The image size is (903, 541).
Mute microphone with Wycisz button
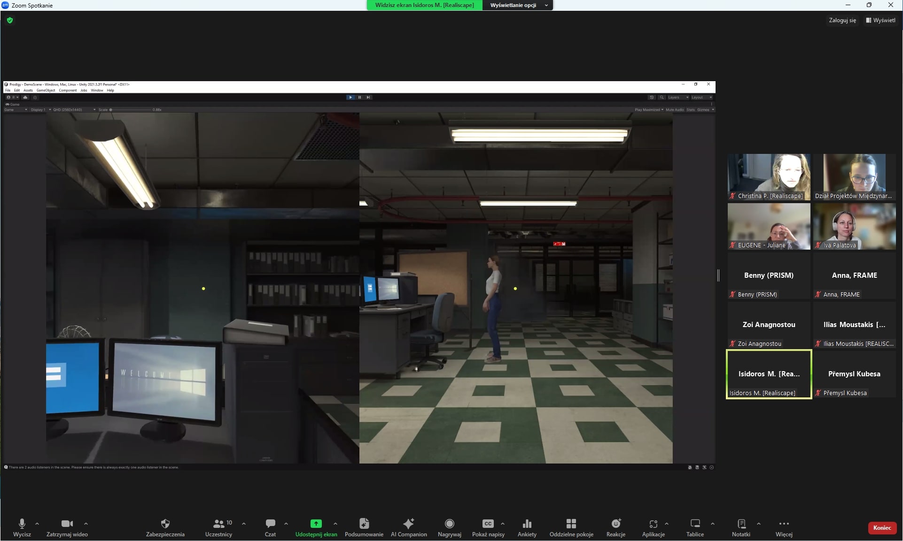[22, 524]
